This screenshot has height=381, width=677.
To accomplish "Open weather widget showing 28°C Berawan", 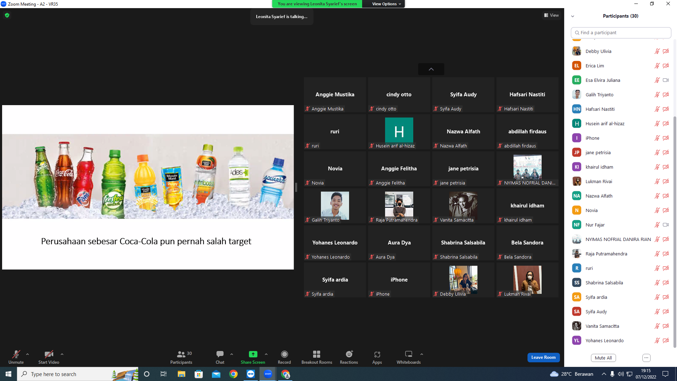I will (572, 374).
